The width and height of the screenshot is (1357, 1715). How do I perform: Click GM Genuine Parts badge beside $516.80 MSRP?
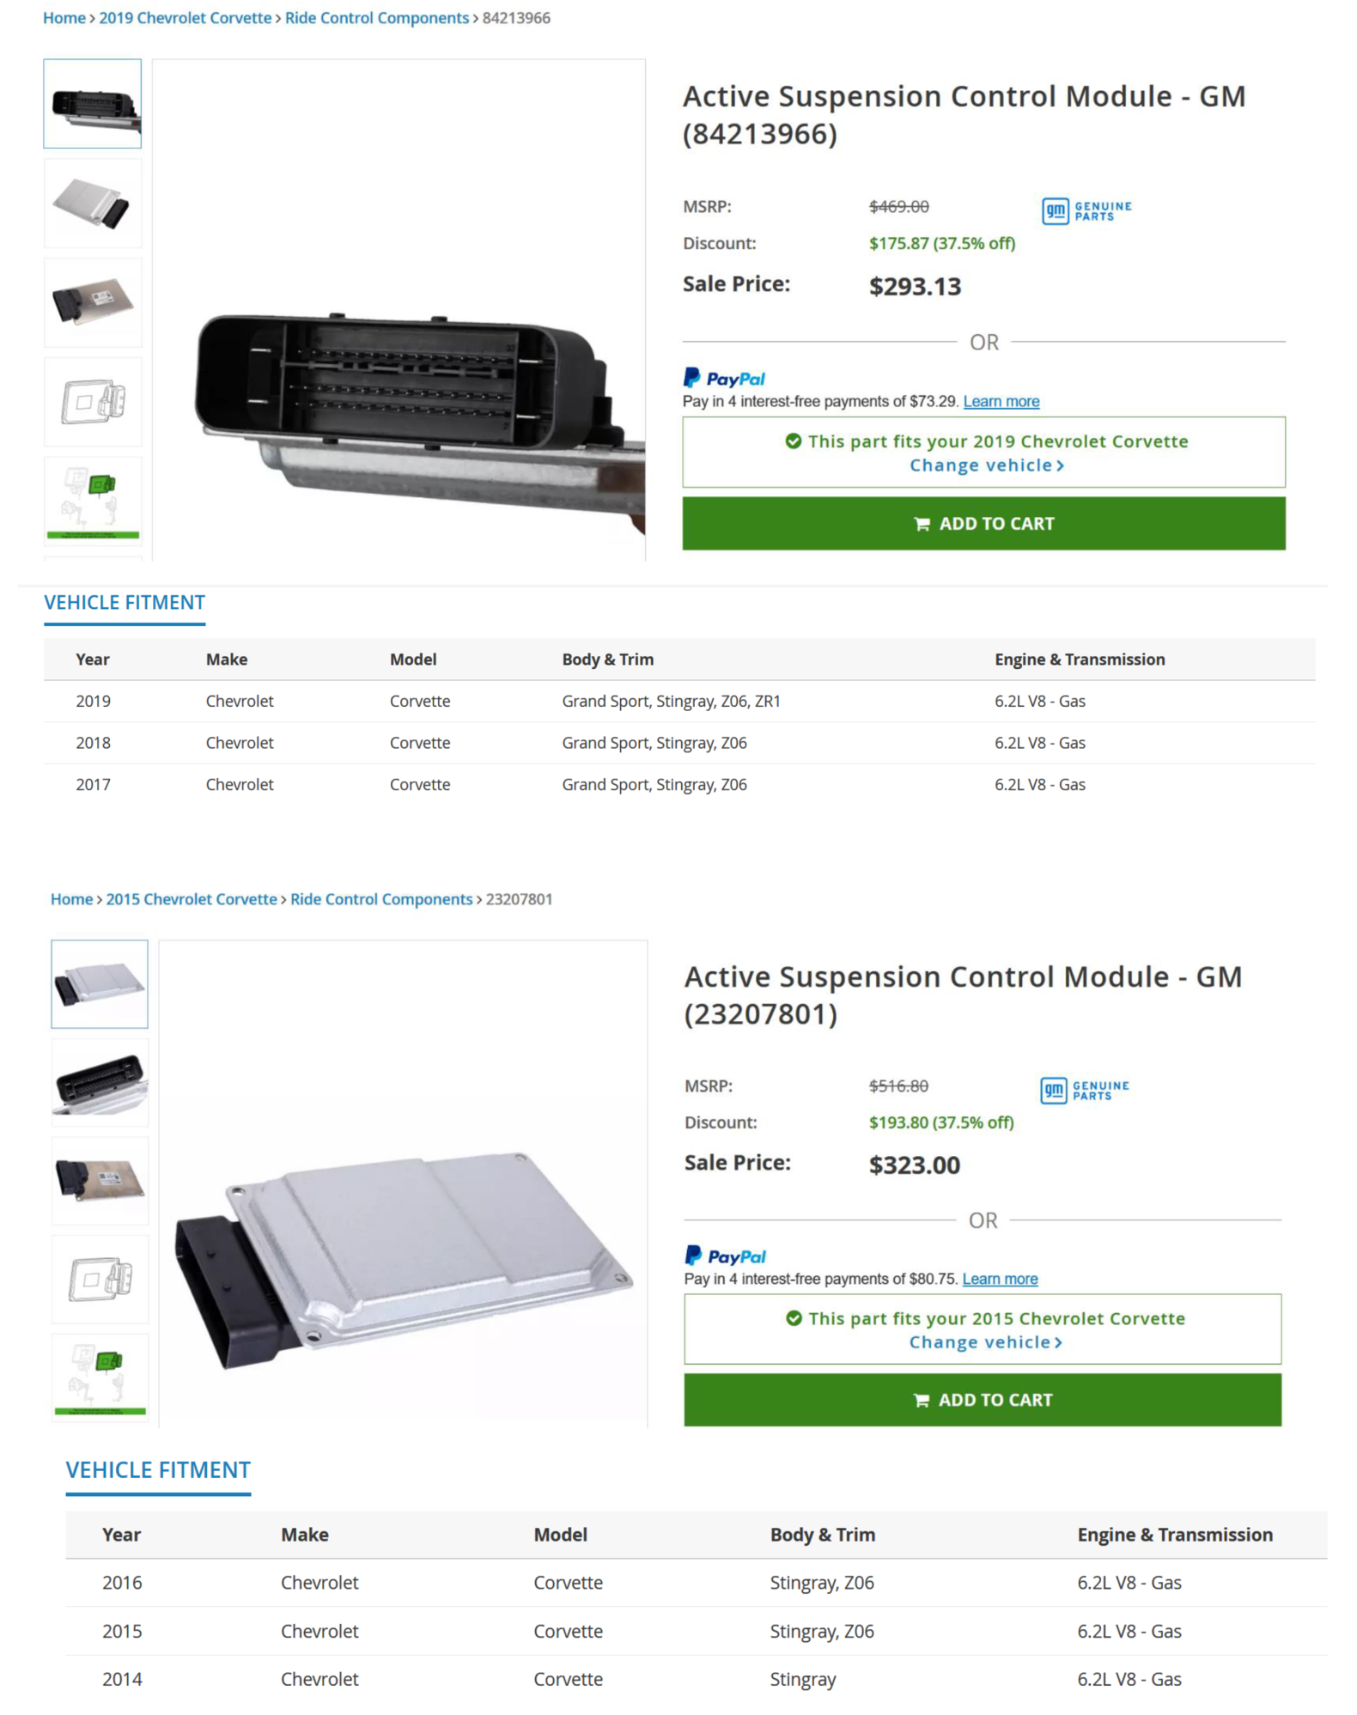(1084, 1090)
